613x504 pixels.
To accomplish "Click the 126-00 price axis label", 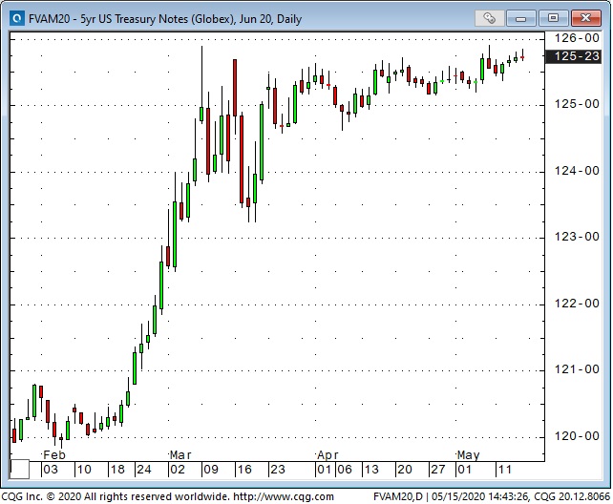I will [x=577, y=38].
